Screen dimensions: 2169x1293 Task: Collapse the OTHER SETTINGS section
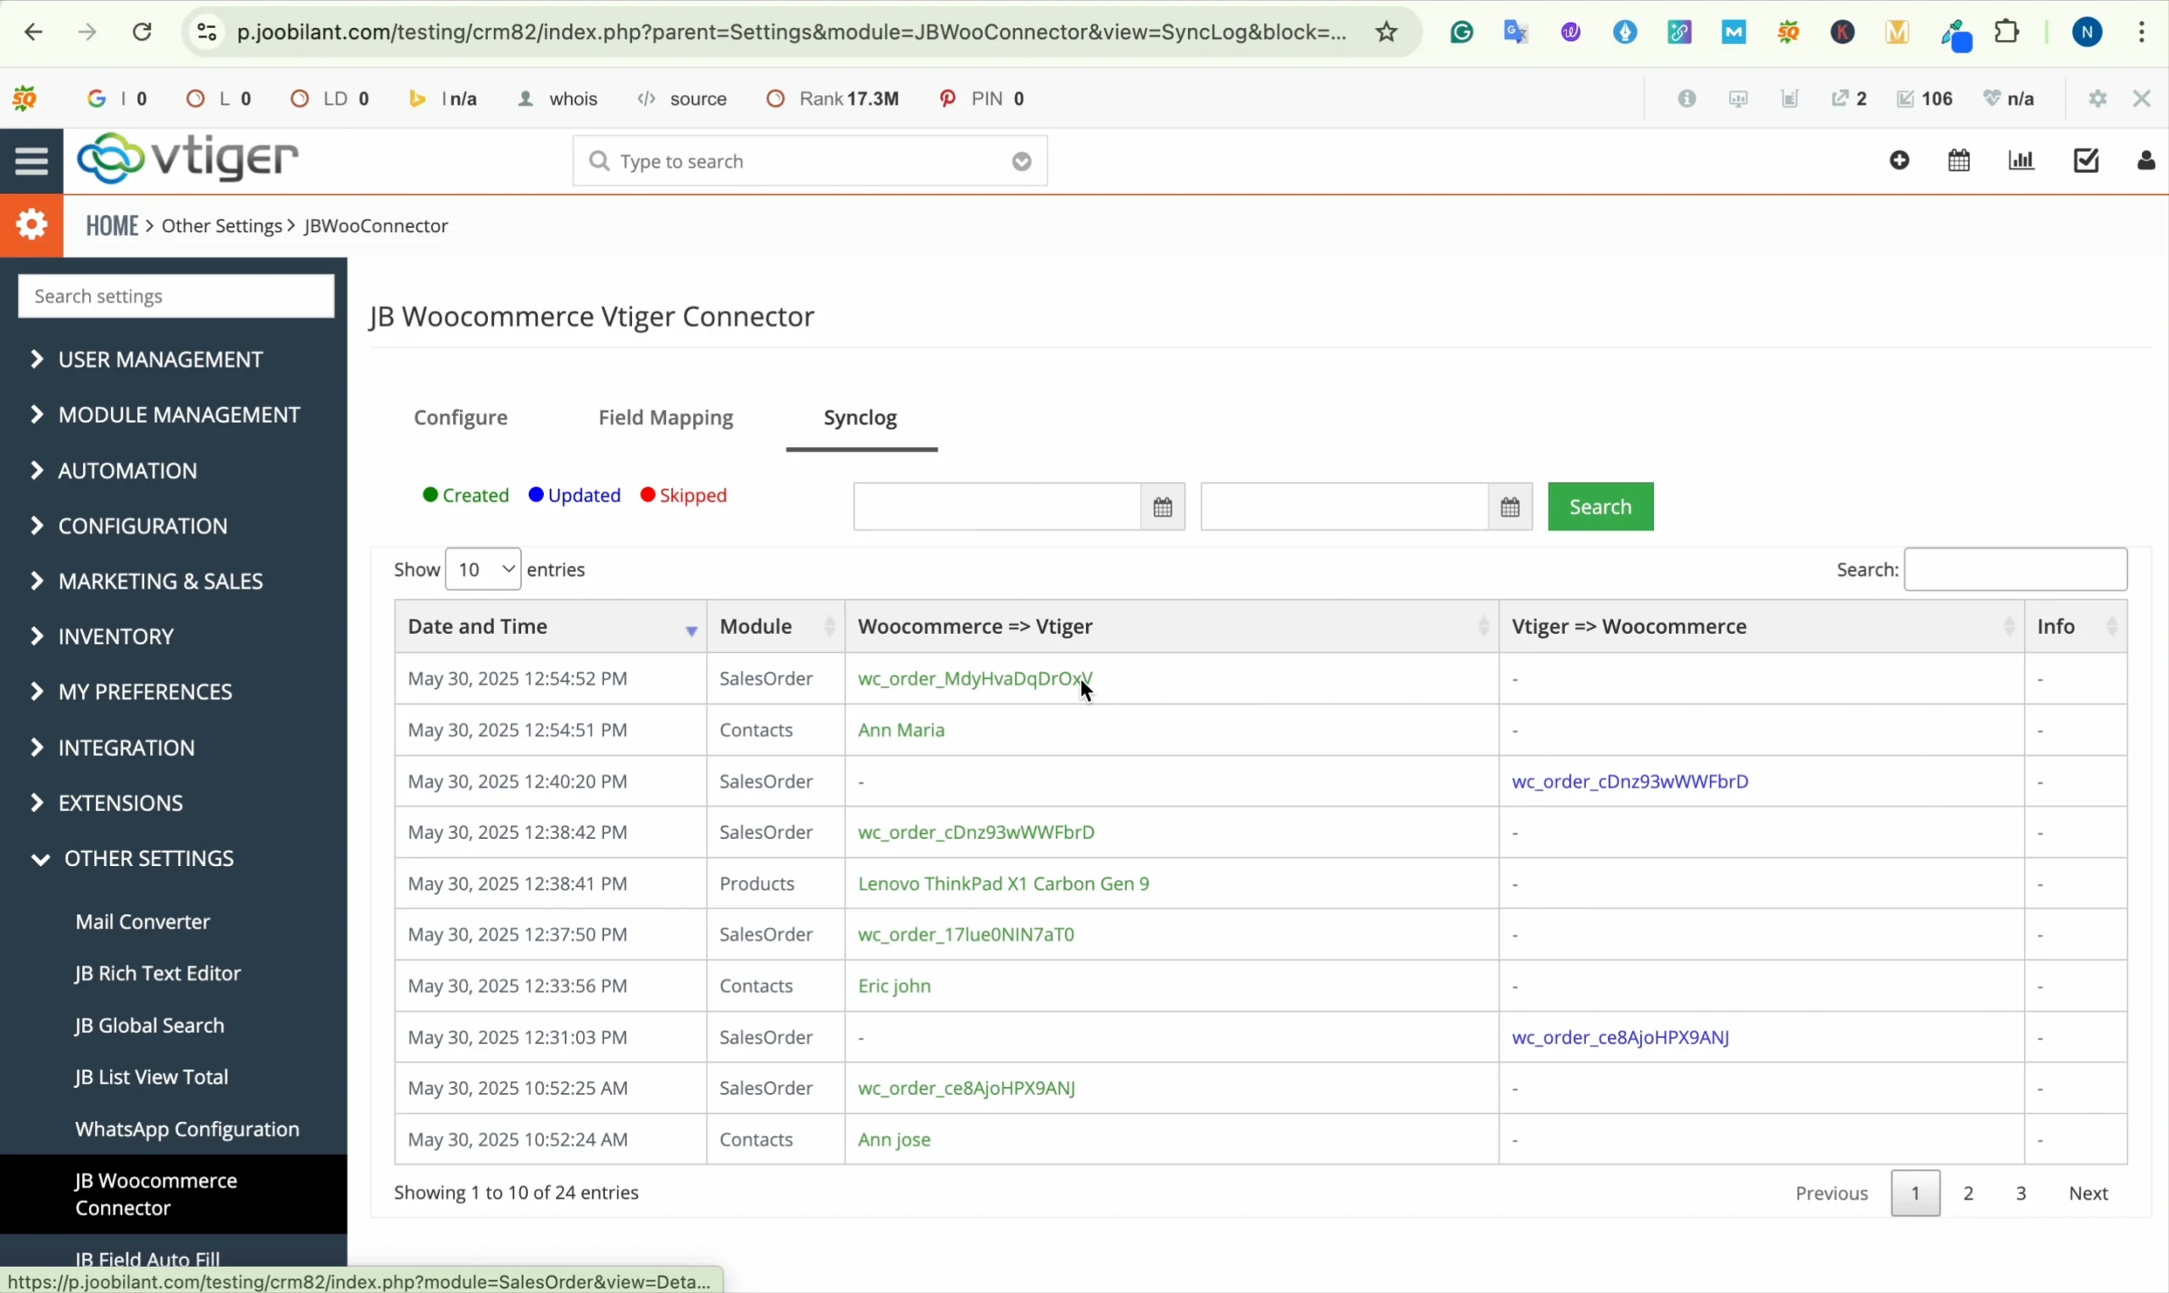click(149, 859)
